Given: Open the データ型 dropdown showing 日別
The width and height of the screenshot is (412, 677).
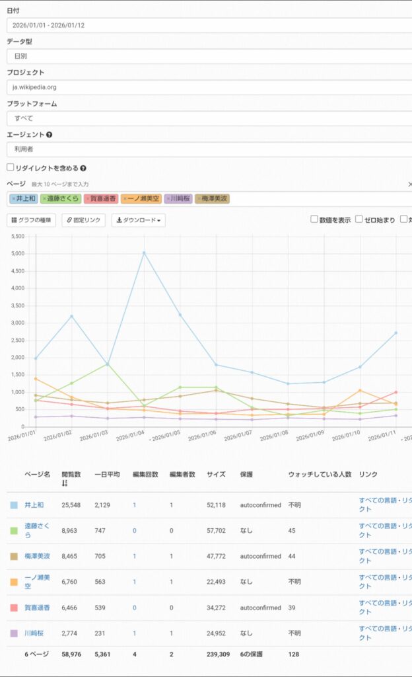Looking at the screenshot, I should click(209, 56).
